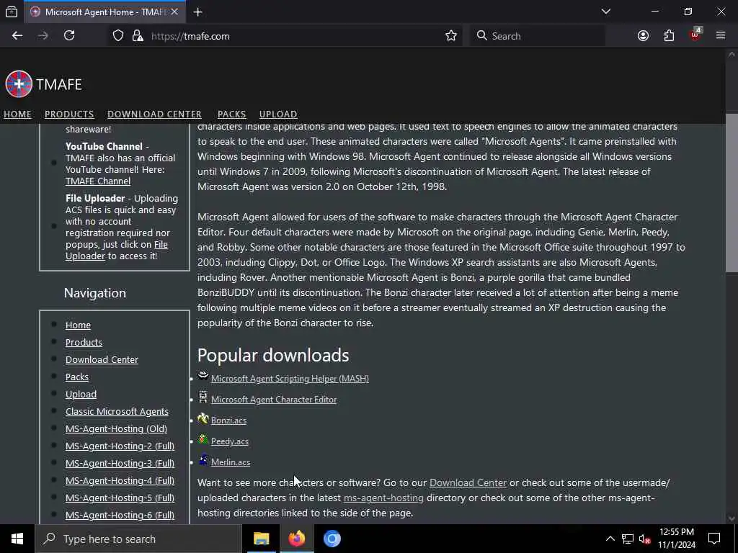Image resolution: width=738 pixels, height=553 pixels.
Task: Click the network icon in system tray
Action: click(x=628, y=539)
